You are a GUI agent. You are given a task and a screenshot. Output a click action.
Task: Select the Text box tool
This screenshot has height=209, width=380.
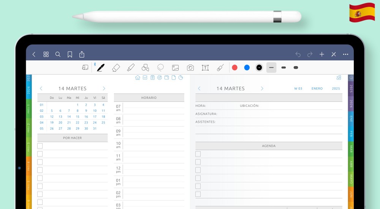(x=205, y=68)
